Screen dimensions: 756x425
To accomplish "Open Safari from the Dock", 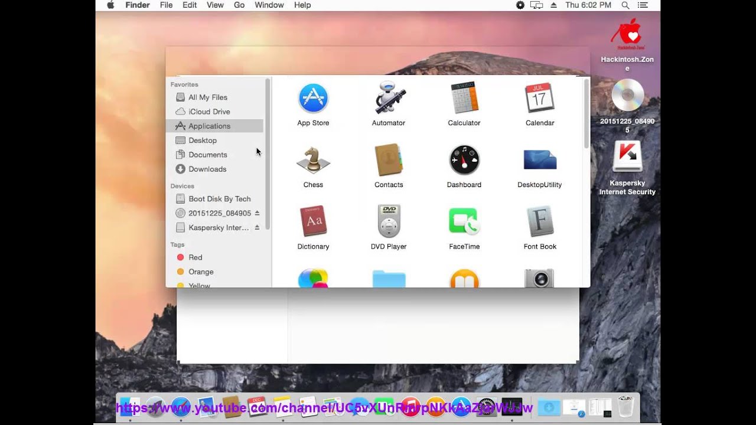I will point(181,407).
